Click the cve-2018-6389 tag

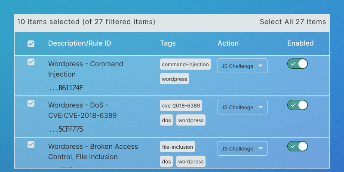(x=181, y=106)
